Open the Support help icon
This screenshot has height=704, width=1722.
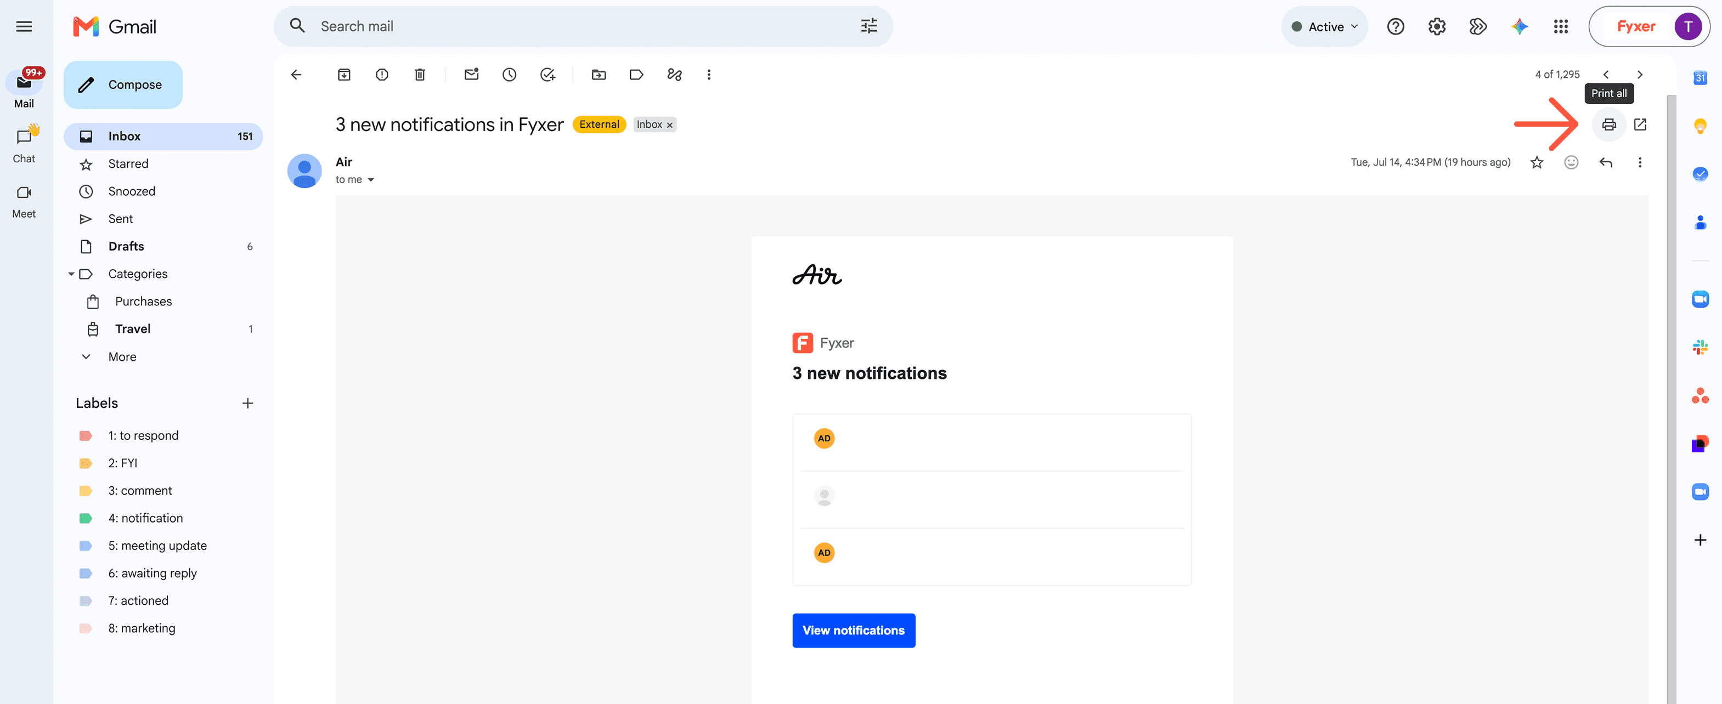tap(1395, 27)
